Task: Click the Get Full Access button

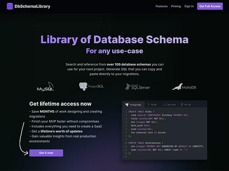Action: (210, 6)
